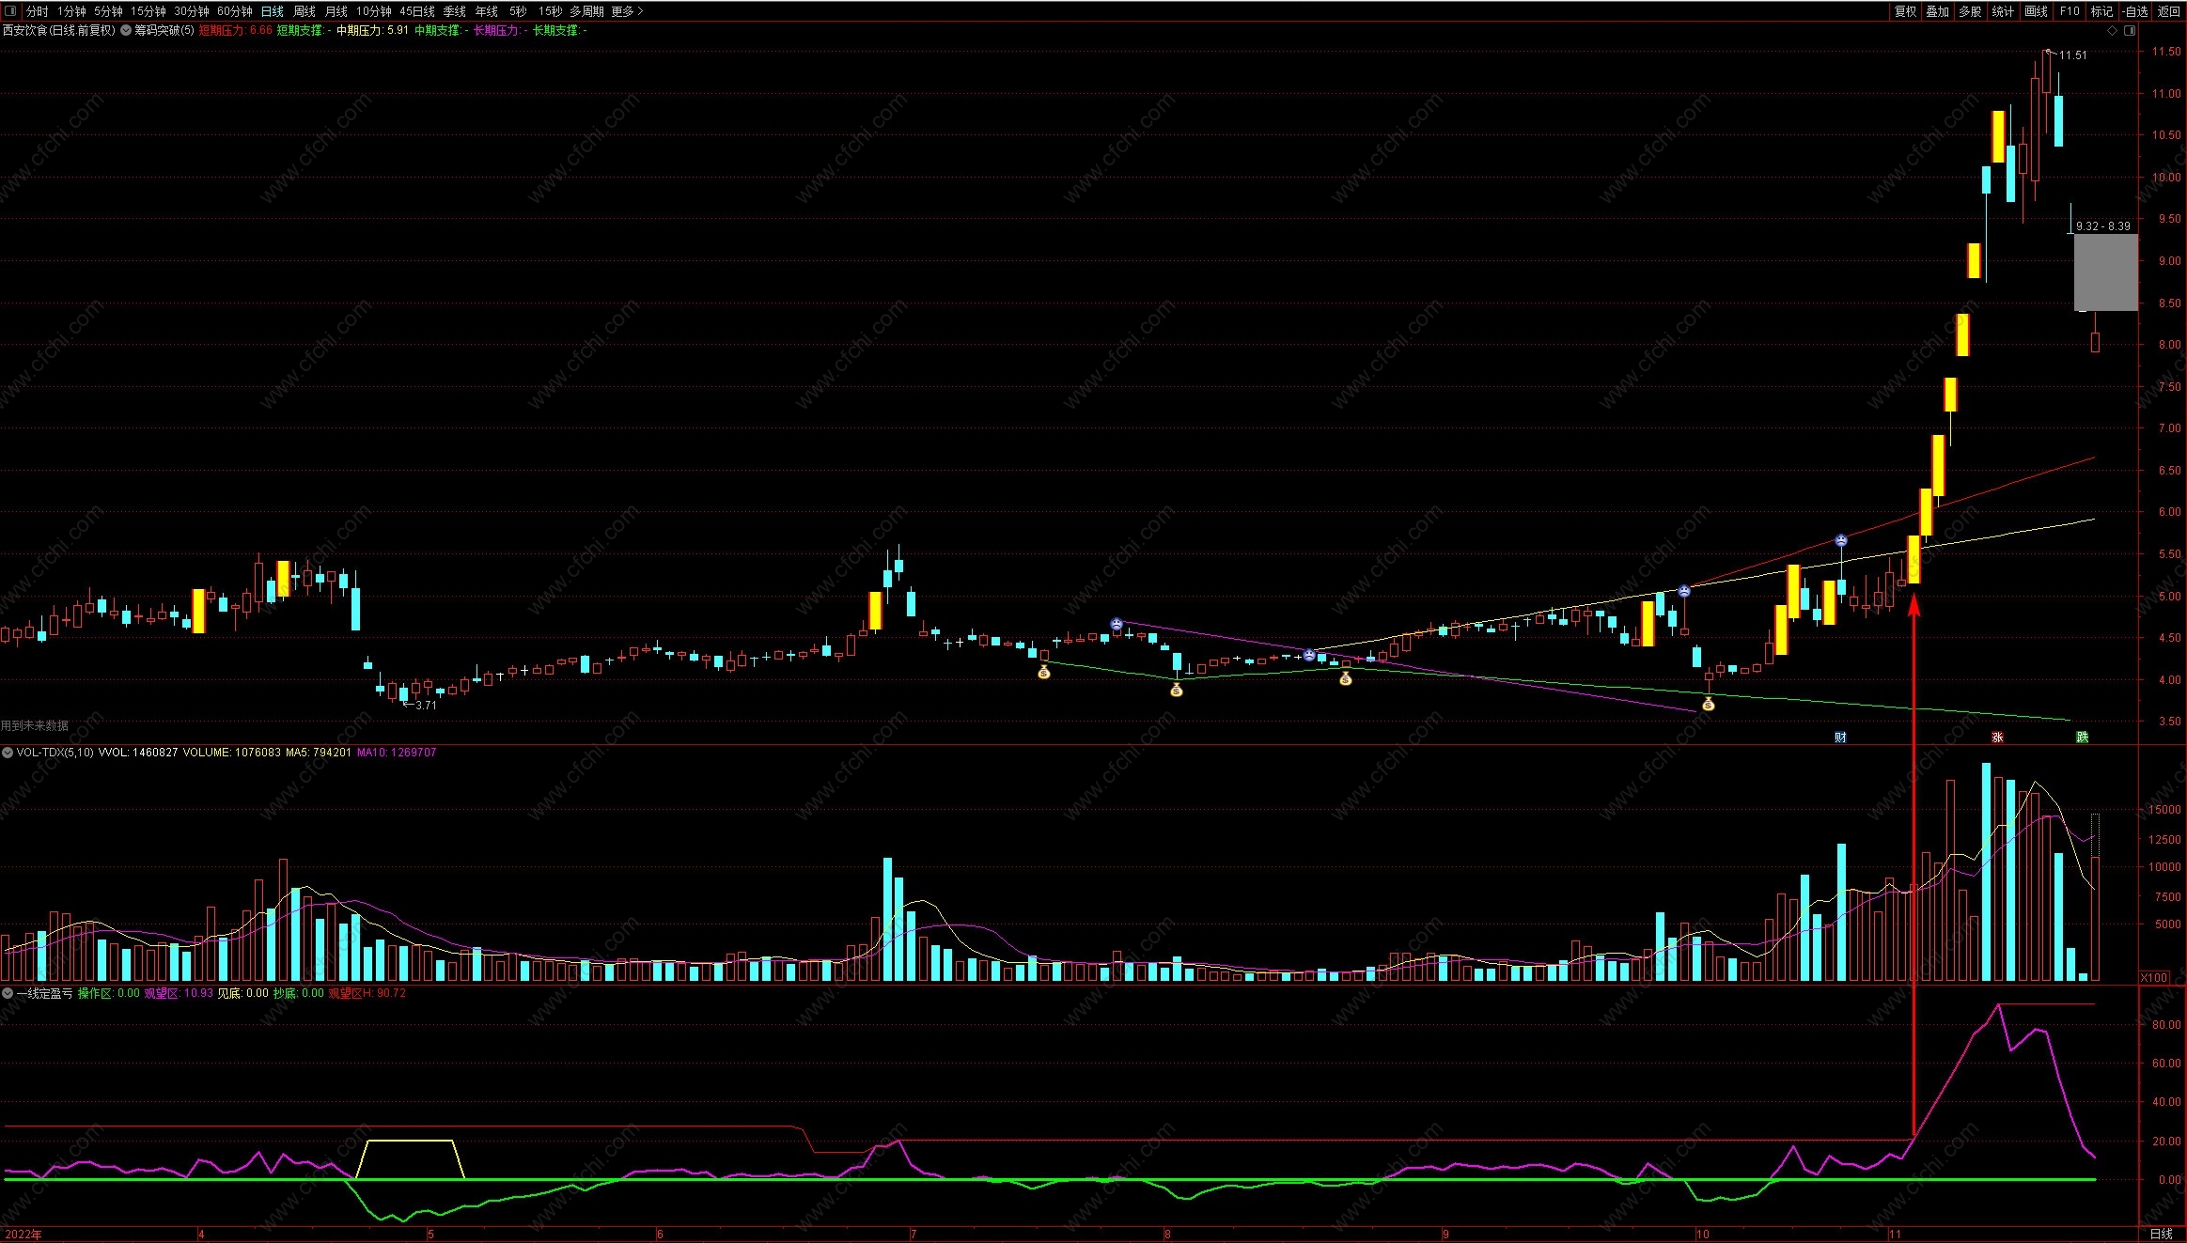Click the gray 9.32-8.39 gap box
The width and height of the screenshot is (2187, 1243).
2105,272
